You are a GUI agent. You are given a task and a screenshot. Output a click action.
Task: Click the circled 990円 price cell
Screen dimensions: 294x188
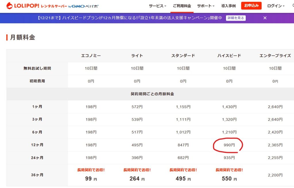[x=229, y=145]
